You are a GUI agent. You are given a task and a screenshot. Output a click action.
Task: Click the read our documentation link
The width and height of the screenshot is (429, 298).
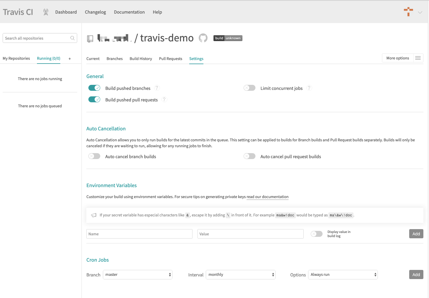[267, 197]
